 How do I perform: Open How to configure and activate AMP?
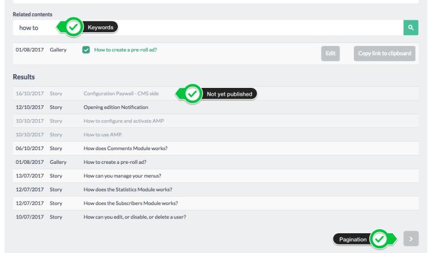click(123, 120)
